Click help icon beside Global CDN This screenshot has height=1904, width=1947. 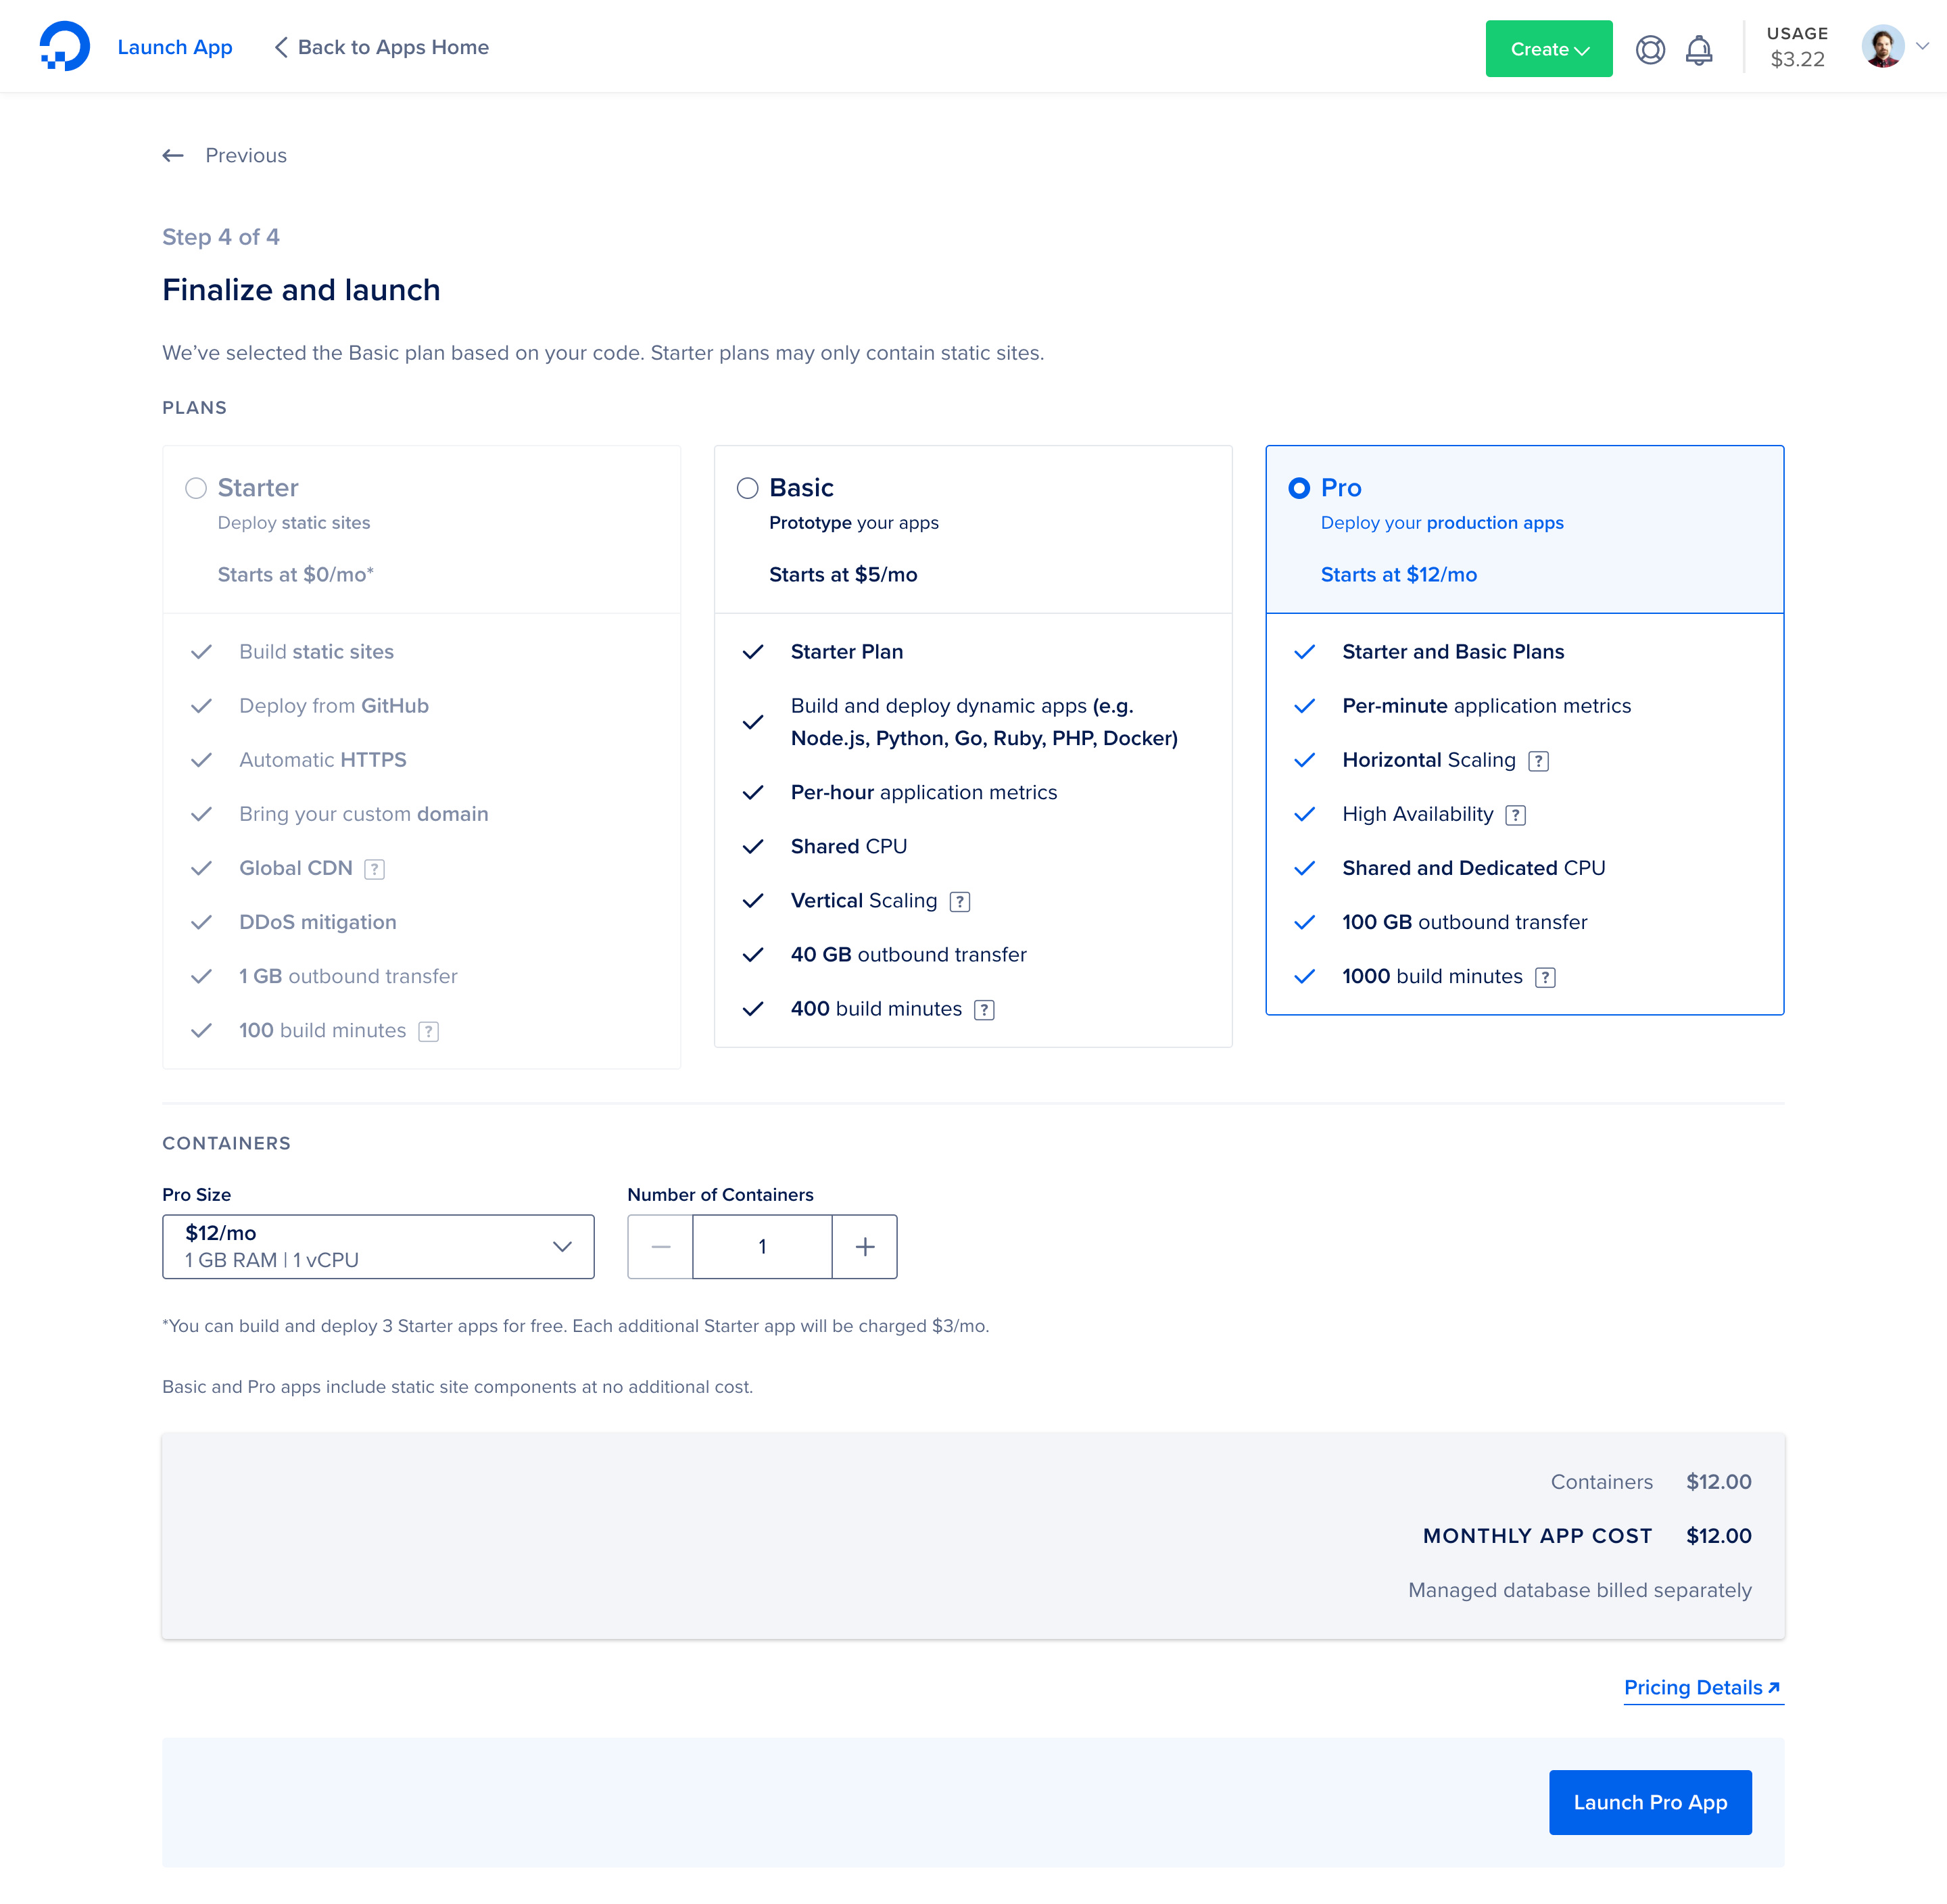[375, 869]
